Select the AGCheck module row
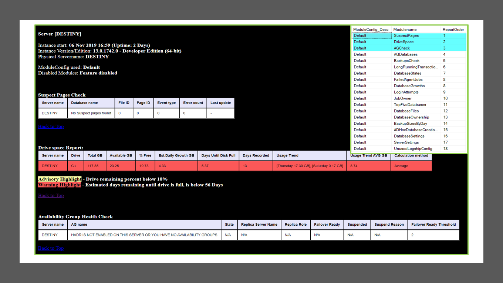Image resolution: width=503 pixels, height=283 pixels. pos(402,48)
